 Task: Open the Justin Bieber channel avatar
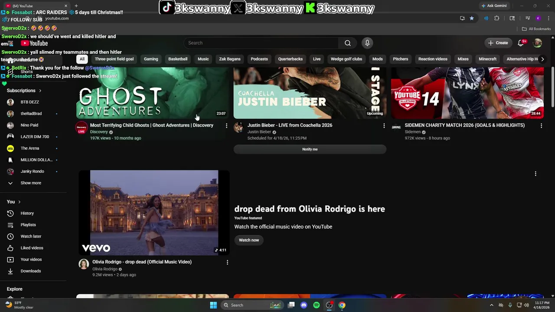coord(238,127)
